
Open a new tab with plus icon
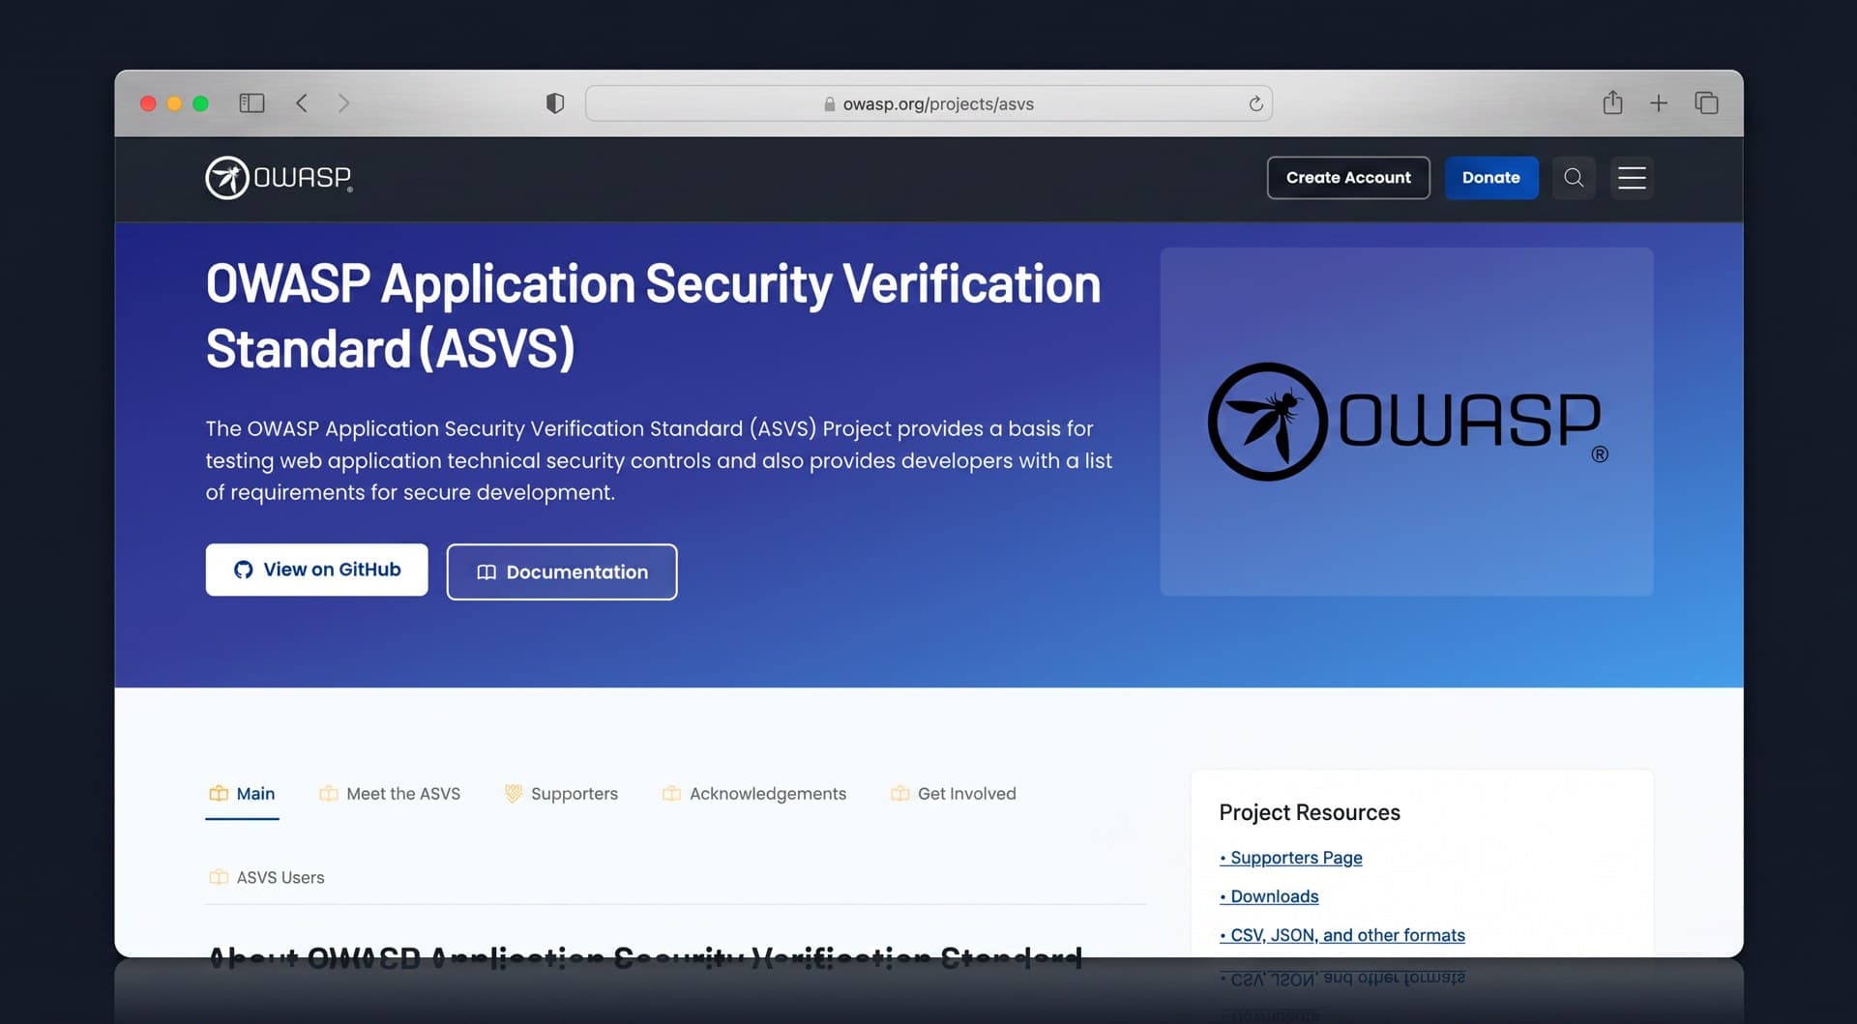(x=1659, y=102)
